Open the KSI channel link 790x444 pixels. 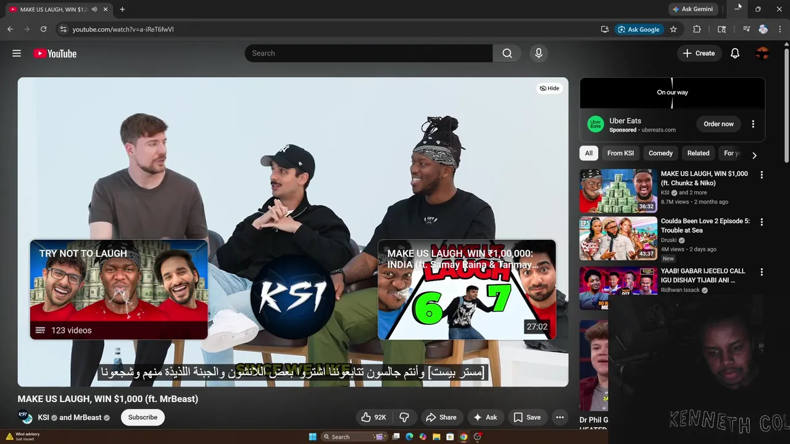click(43, 417)
